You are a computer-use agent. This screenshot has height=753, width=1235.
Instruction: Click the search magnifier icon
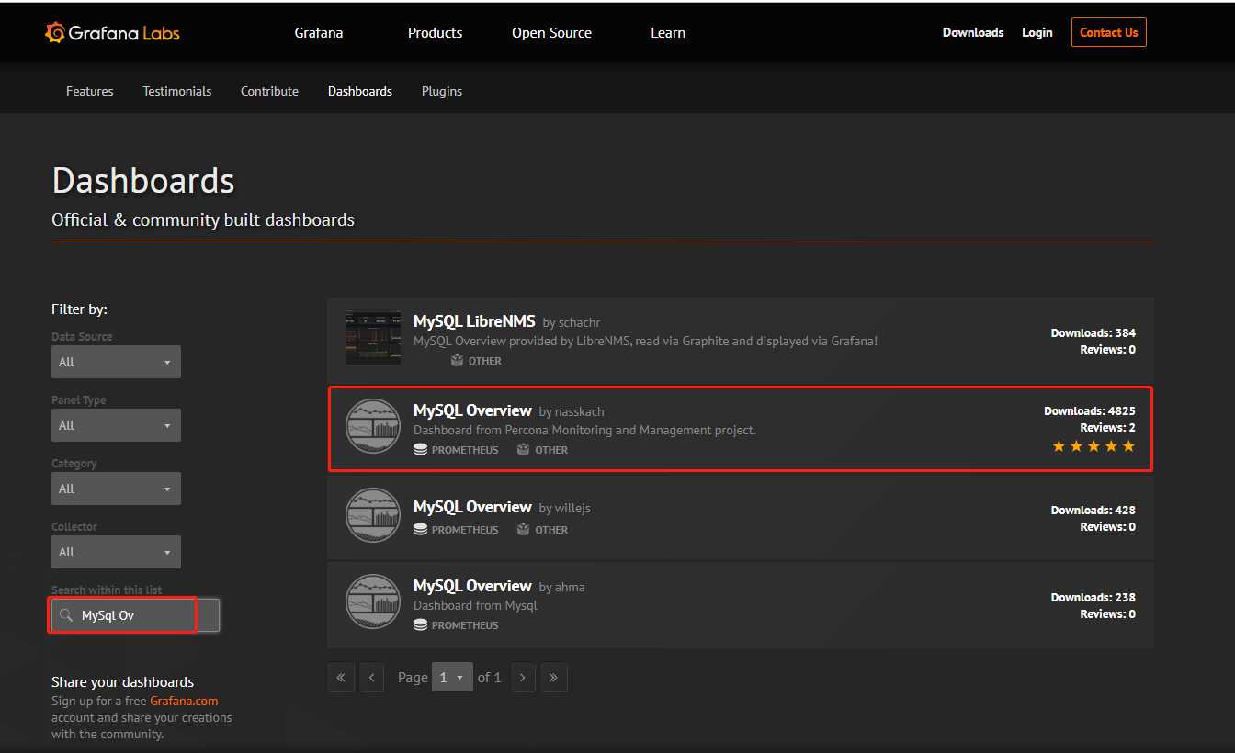(x=65, y=615)
